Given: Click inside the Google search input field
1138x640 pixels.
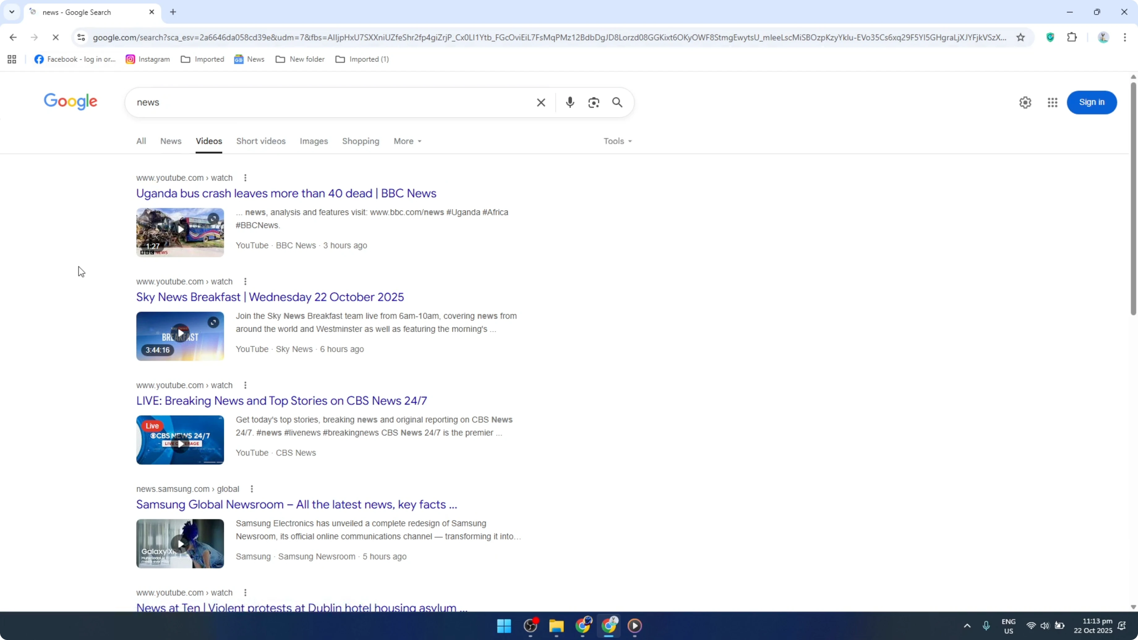Looking at the screenshot, I should pos(331,102).
